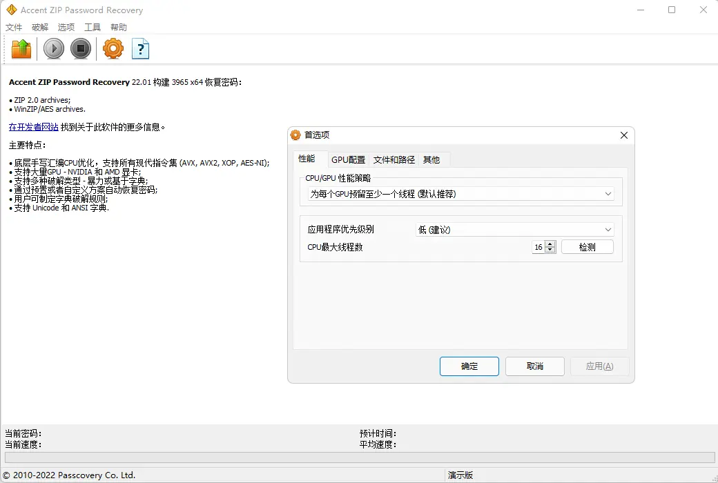The image size is (718, 483).
Task: Increase CPU最大线程数 with the up arrow
Action: [550, 244]
